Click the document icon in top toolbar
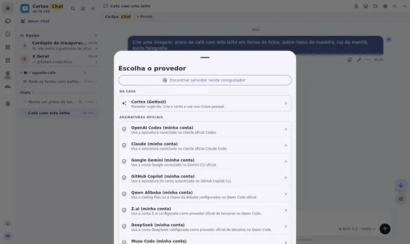The width and height of the screenshot is (410, 244). pyautogui.click(x=356, y=6)
